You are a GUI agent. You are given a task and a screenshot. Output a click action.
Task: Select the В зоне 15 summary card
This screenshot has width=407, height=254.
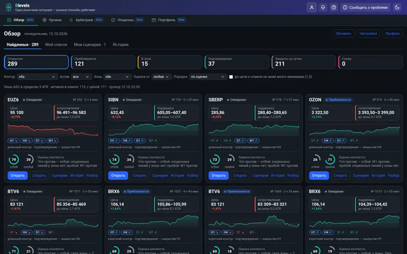tap(170, 62)
